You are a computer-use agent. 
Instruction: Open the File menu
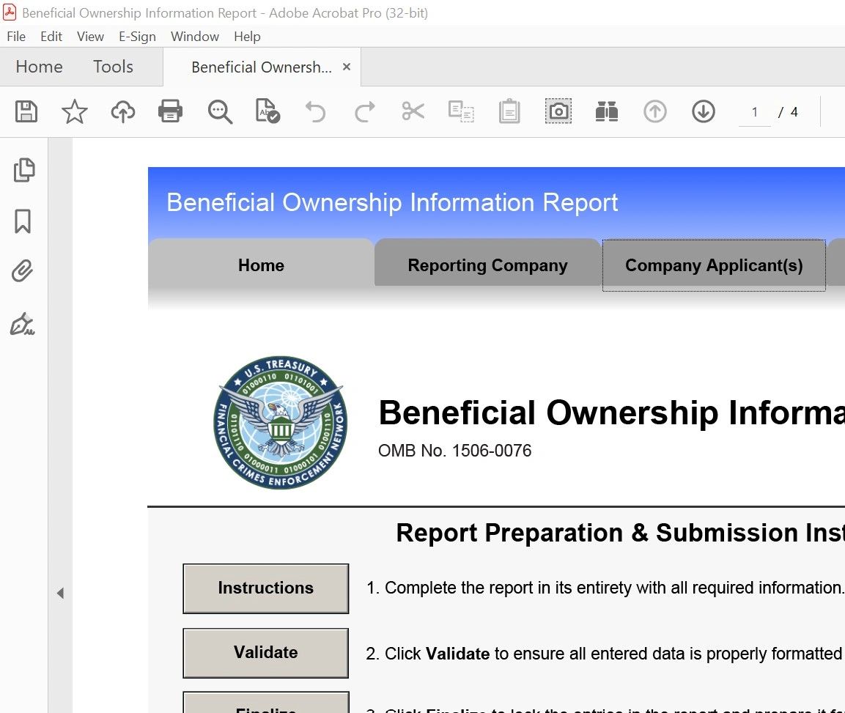[16, 36]
